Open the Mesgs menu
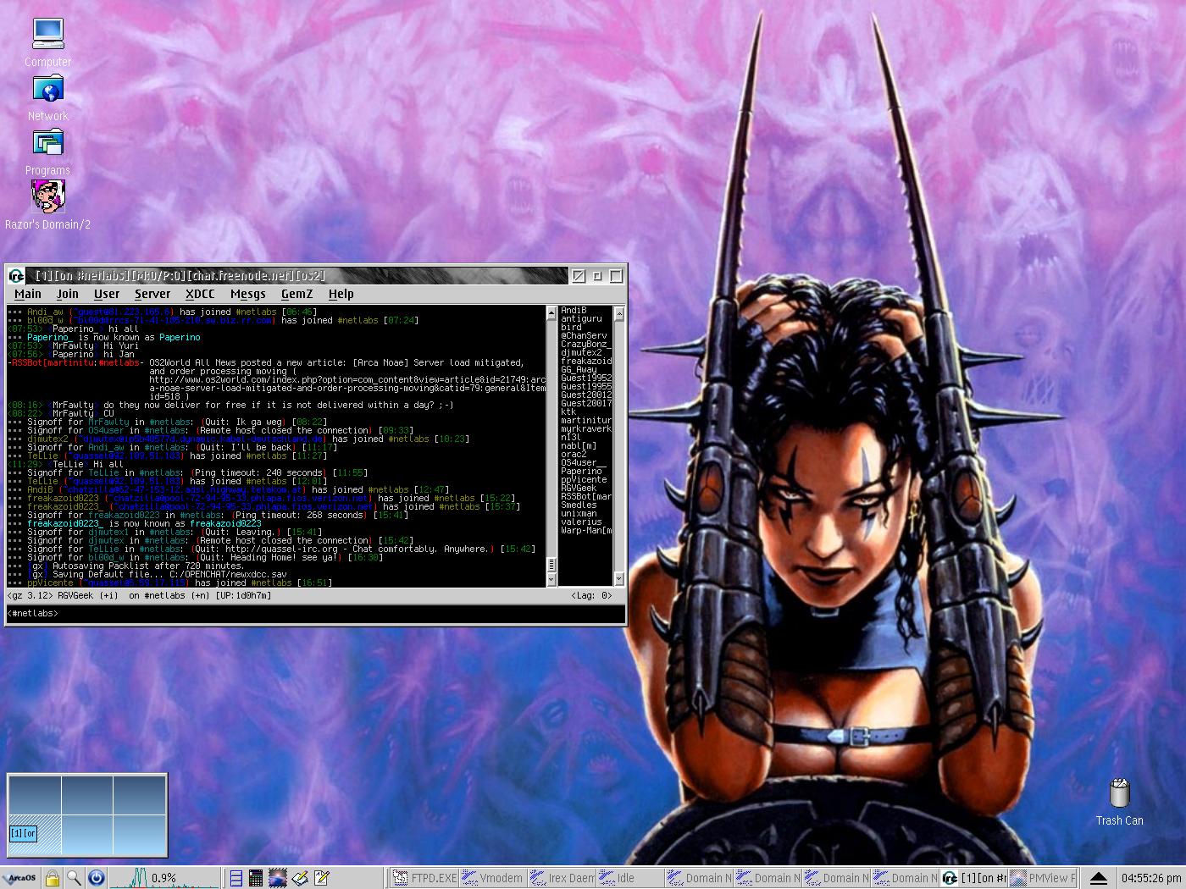The image size is (1186, 889). [248, 294]
